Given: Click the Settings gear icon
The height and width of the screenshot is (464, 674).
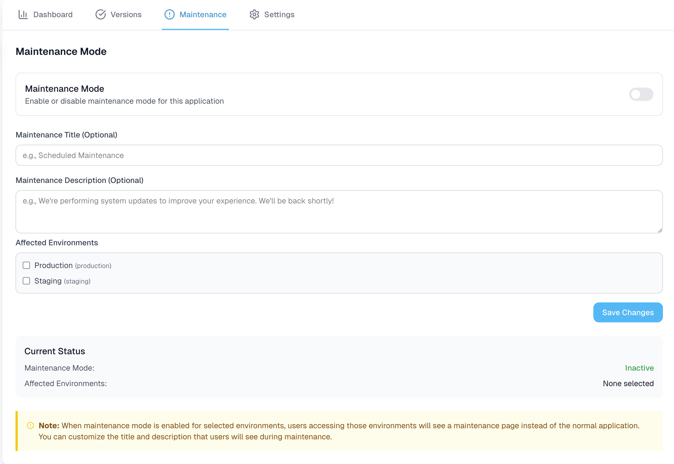Looking at the screenshot, I should click(254, 14).
